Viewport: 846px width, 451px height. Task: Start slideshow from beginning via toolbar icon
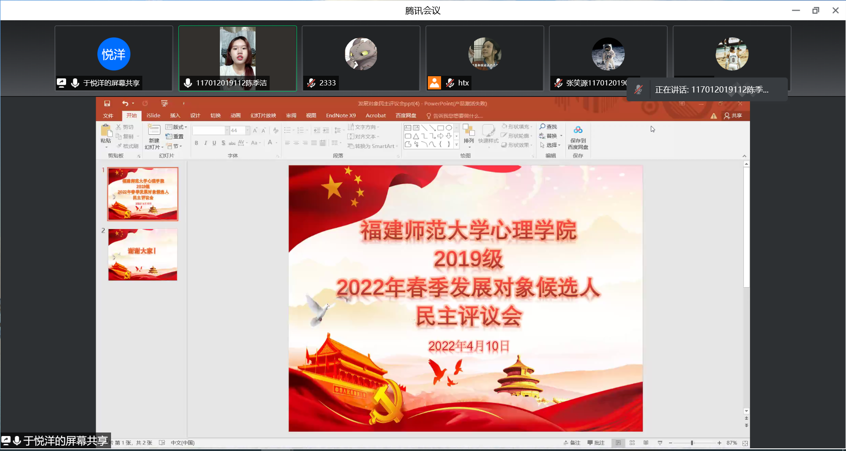tap(164, 104)
